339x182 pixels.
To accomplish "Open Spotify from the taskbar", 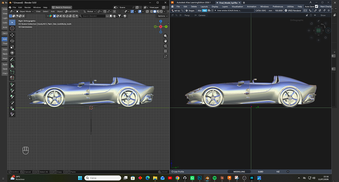I will [x=214, y=178].
